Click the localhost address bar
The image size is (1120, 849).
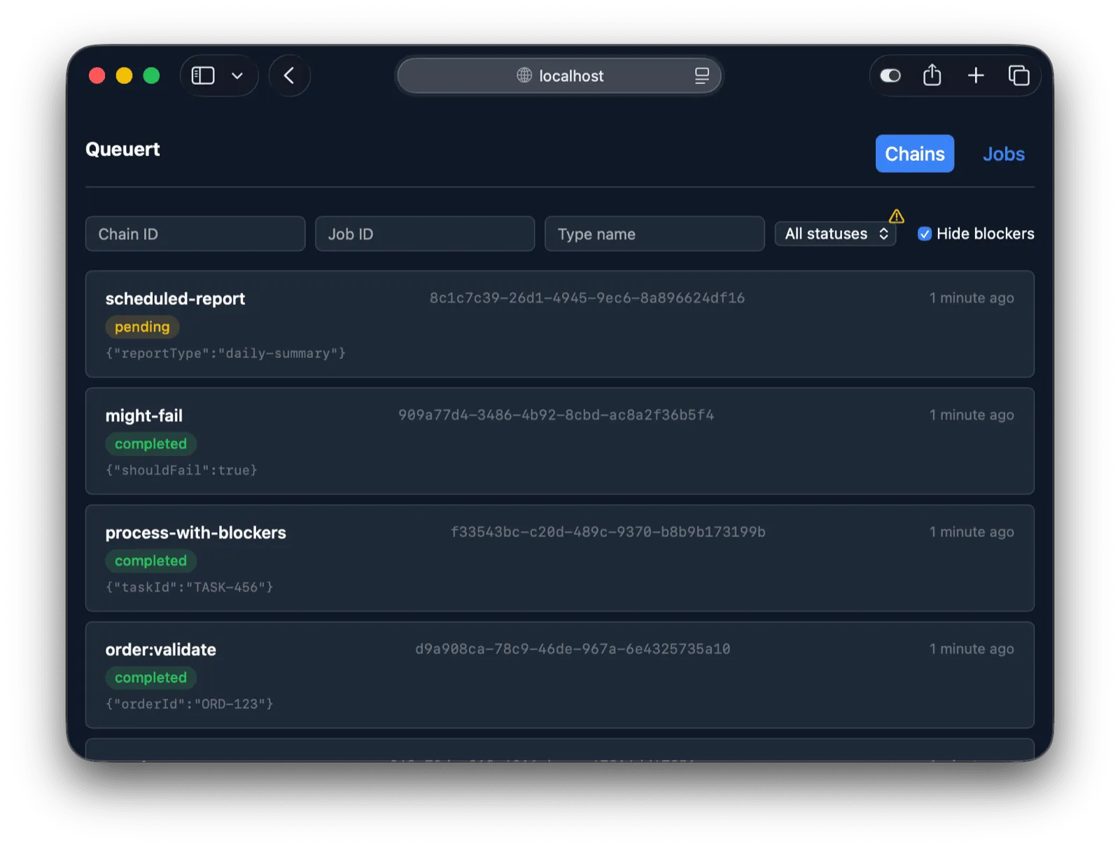[x=559, y=76]
